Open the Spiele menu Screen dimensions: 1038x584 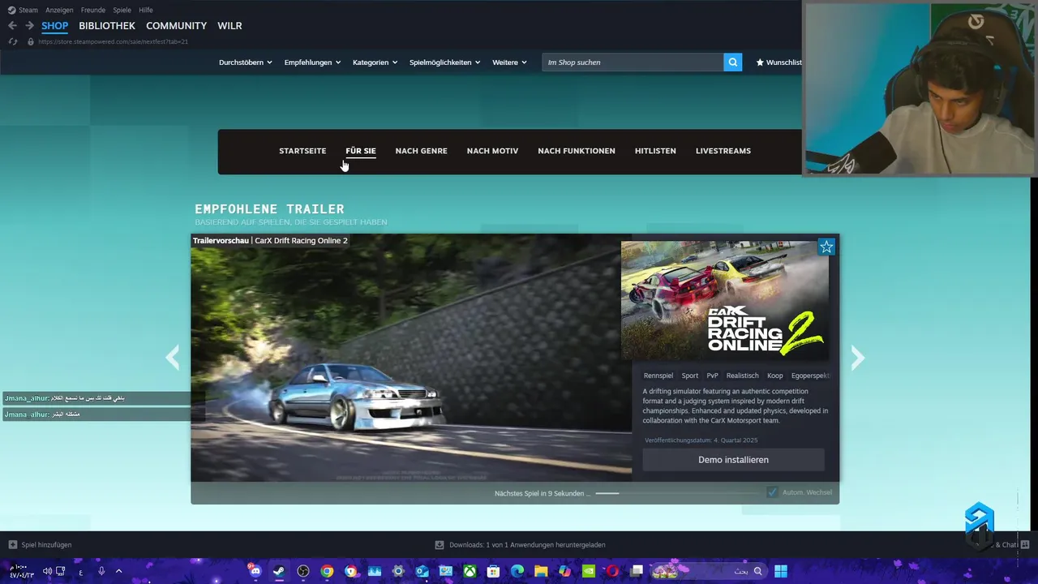122,10
